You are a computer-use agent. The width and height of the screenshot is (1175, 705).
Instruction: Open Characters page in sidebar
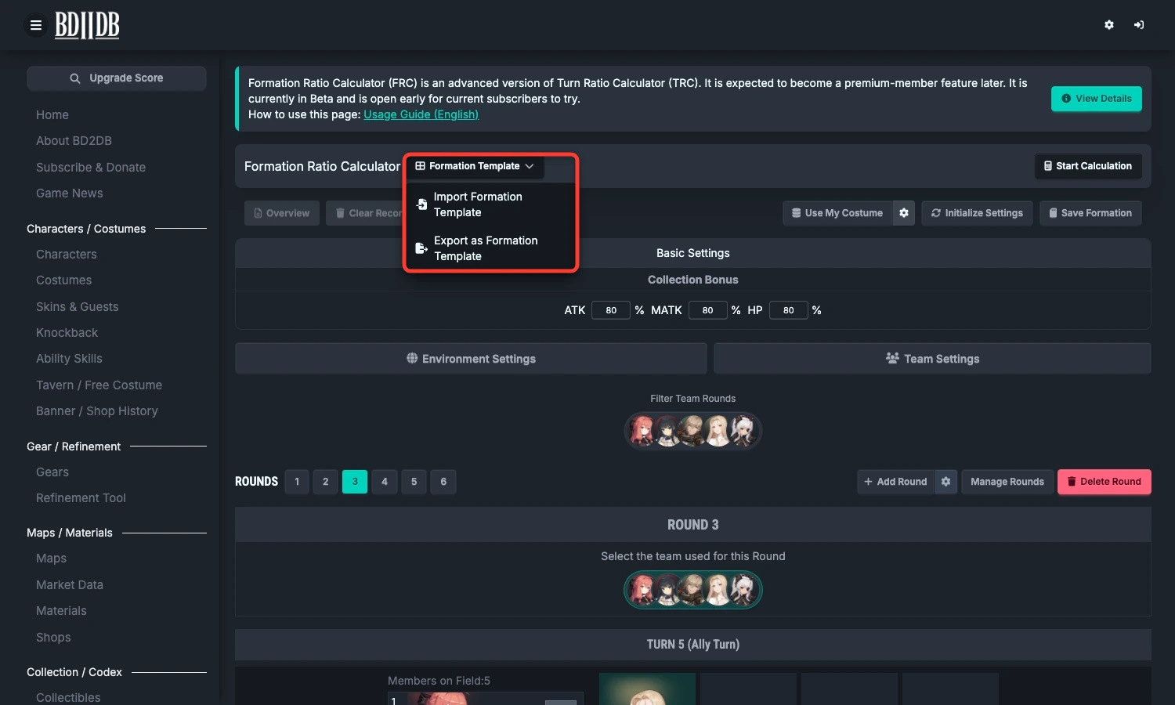pyautogui.click(x=67, y=255)
